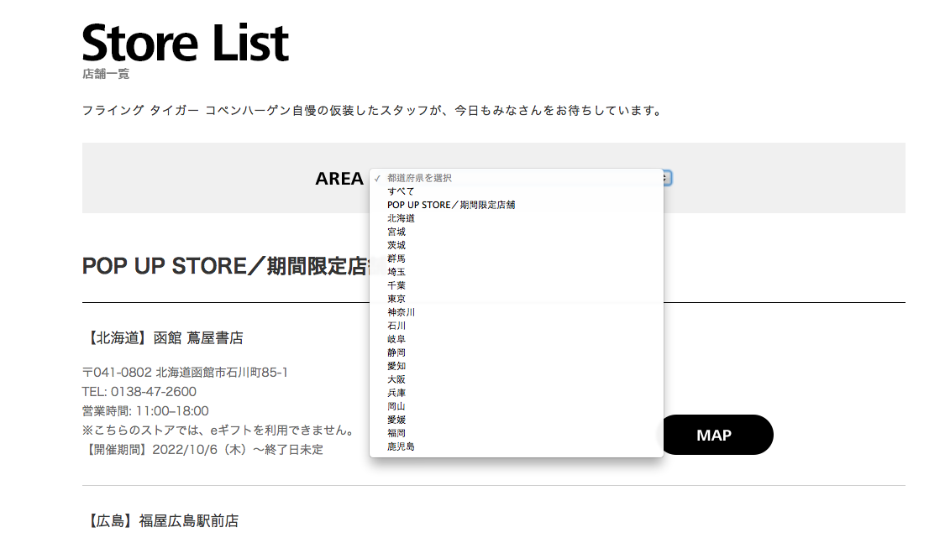Select 神奈川 from the area options
945x543 pixels.
(516, 312)
